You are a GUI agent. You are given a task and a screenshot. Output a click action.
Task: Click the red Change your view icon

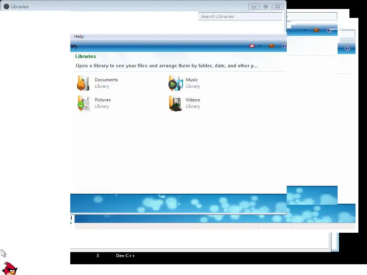click(x=252, y=46)
